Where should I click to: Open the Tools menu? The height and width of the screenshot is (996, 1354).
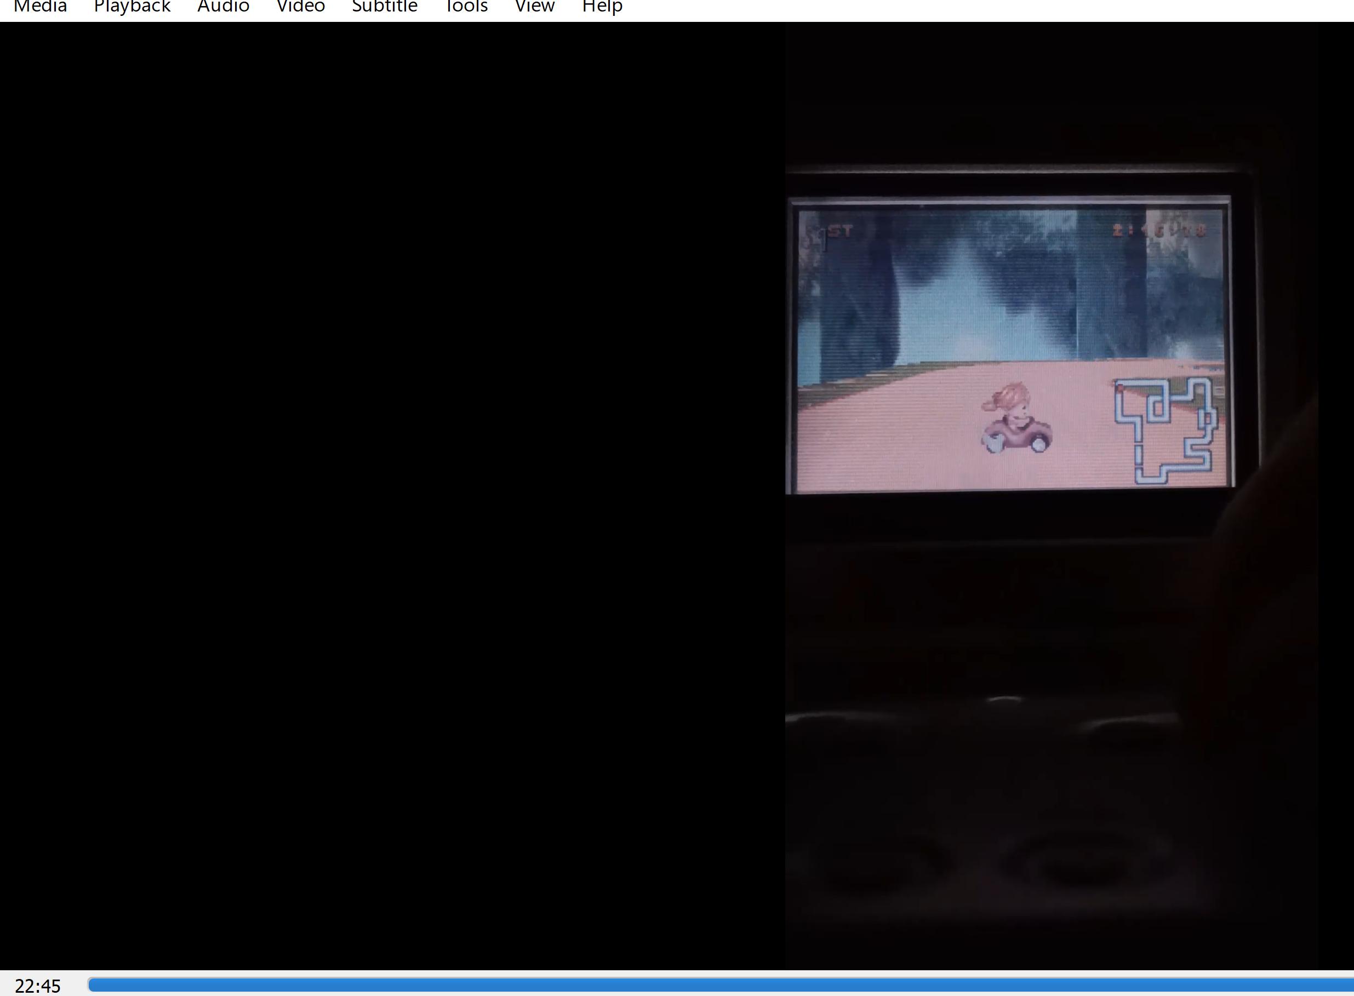[466, 7]
